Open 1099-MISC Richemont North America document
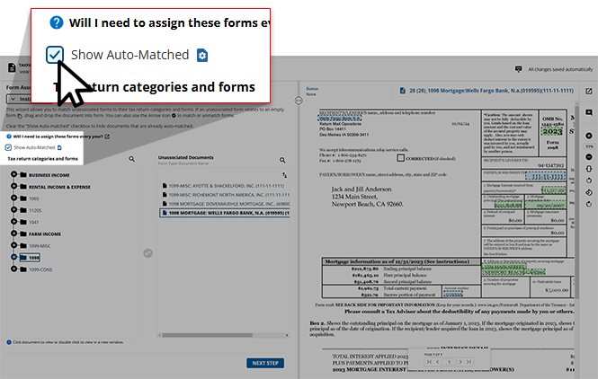This screenshot has width=598, height=379. [x=226, y=195]
